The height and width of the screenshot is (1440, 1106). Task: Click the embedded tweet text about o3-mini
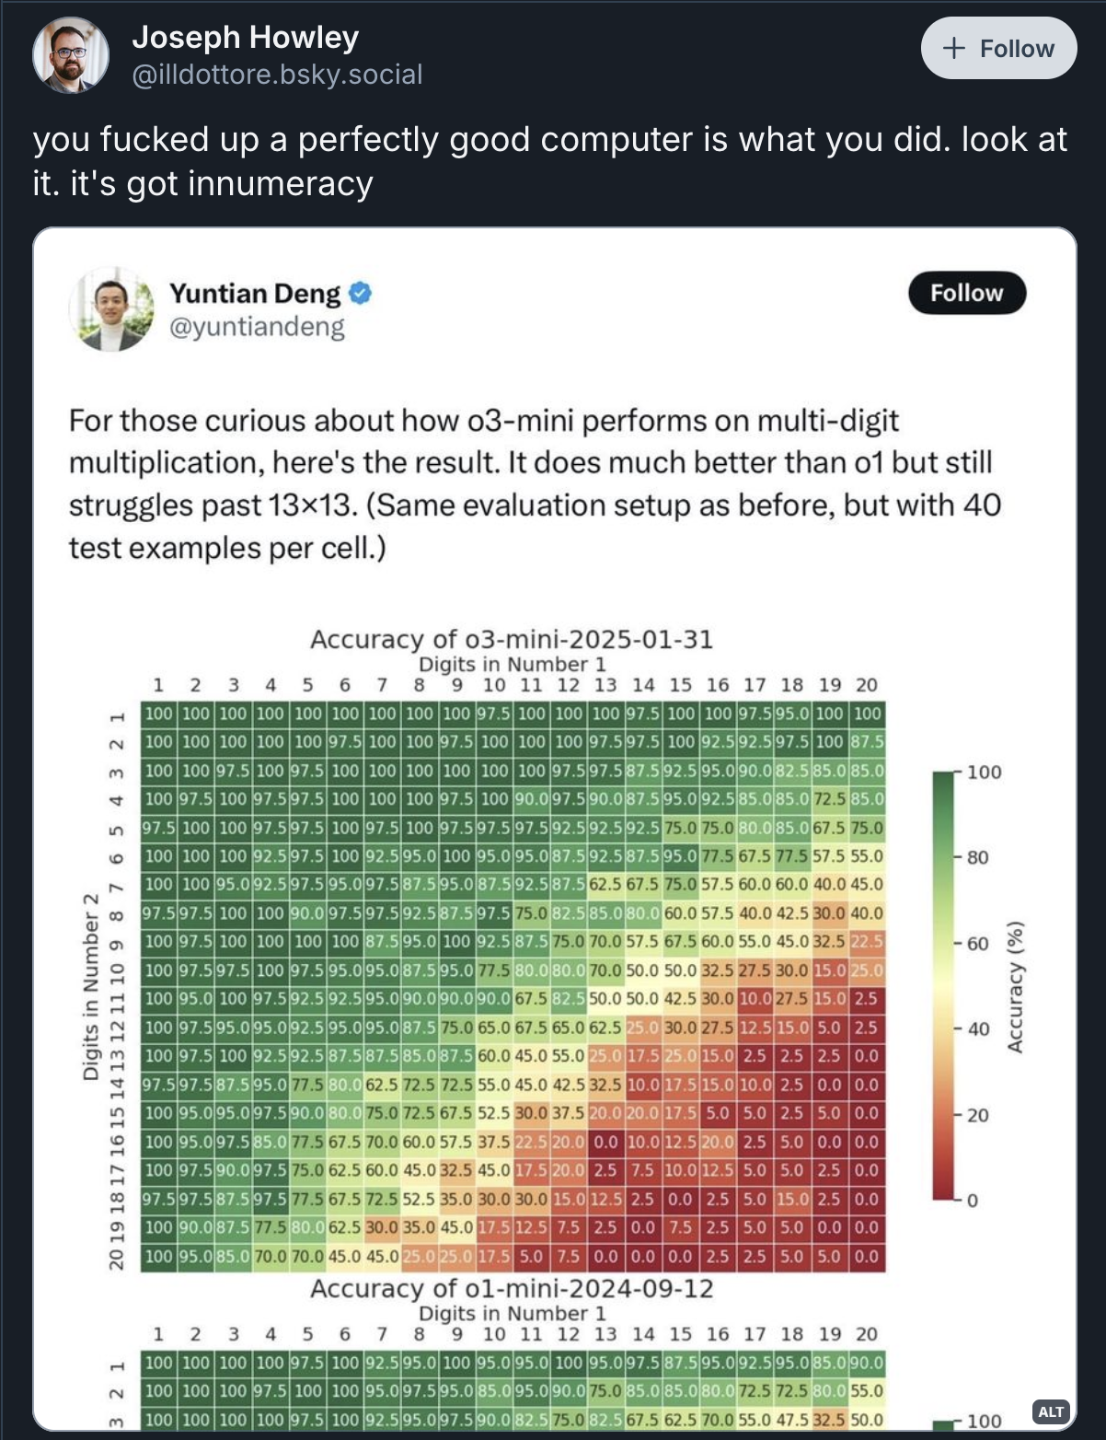click(534, 484)
